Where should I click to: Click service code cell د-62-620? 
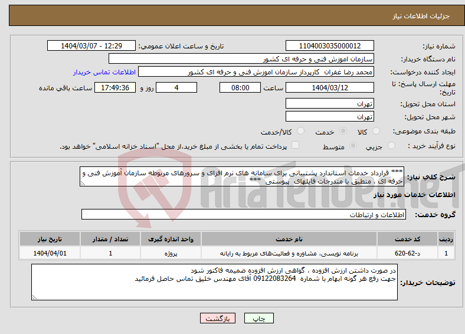click(408, 253)
